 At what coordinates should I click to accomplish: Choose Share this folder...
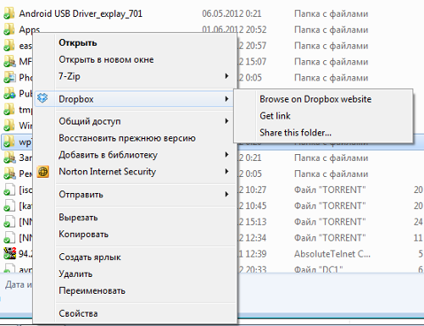tap(295, 132)
